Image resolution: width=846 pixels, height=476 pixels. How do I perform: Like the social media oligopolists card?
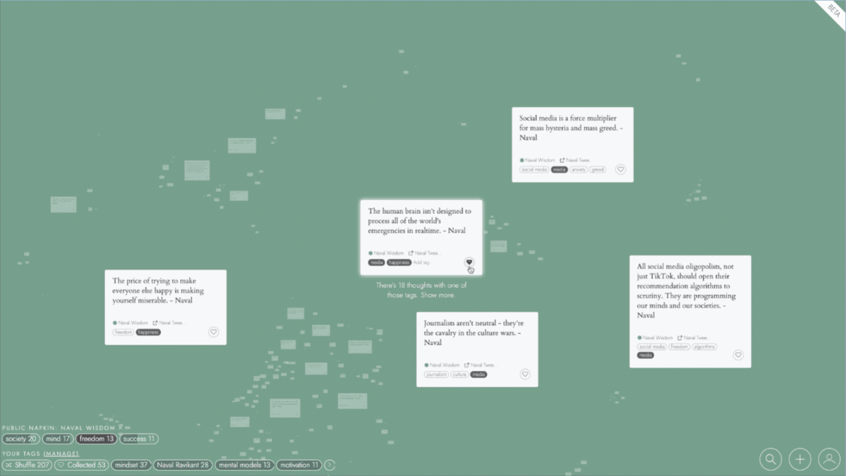(738, 355)
